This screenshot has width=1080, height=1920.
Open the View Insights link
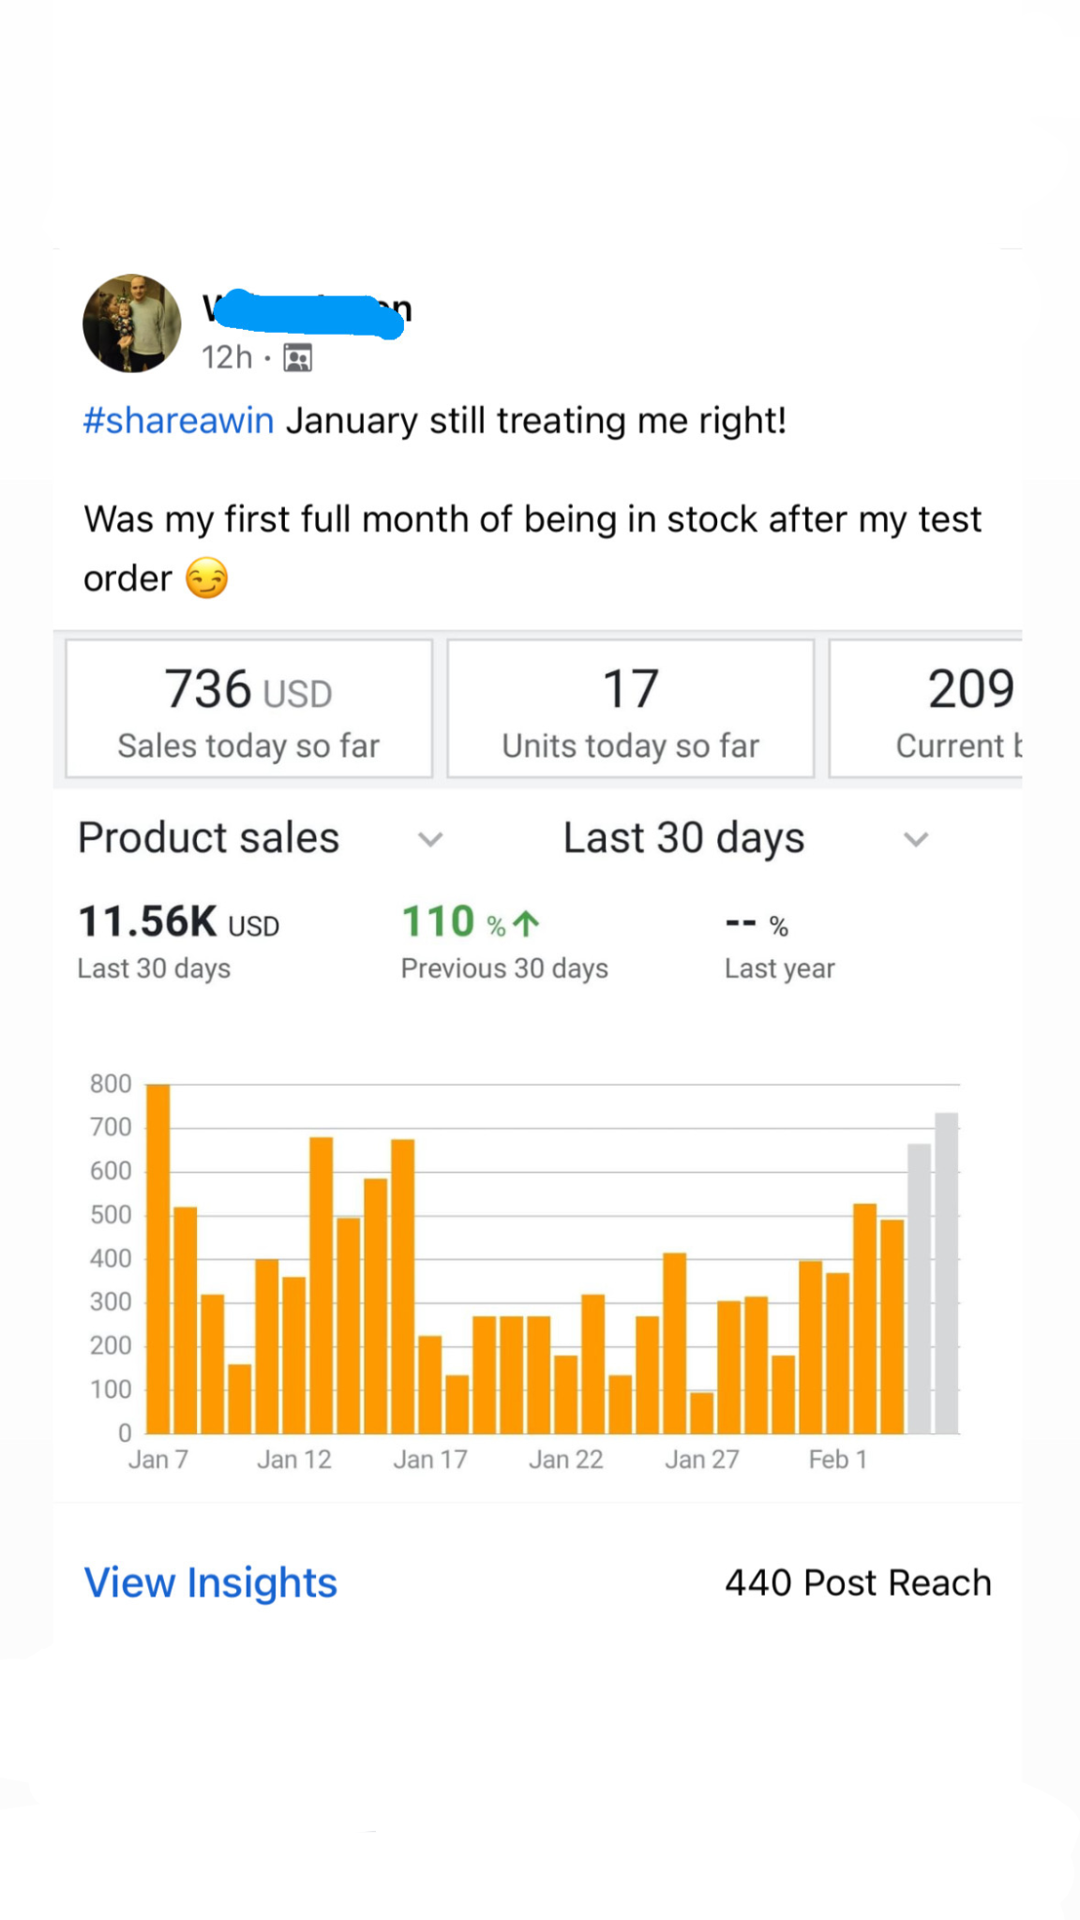210,1582
